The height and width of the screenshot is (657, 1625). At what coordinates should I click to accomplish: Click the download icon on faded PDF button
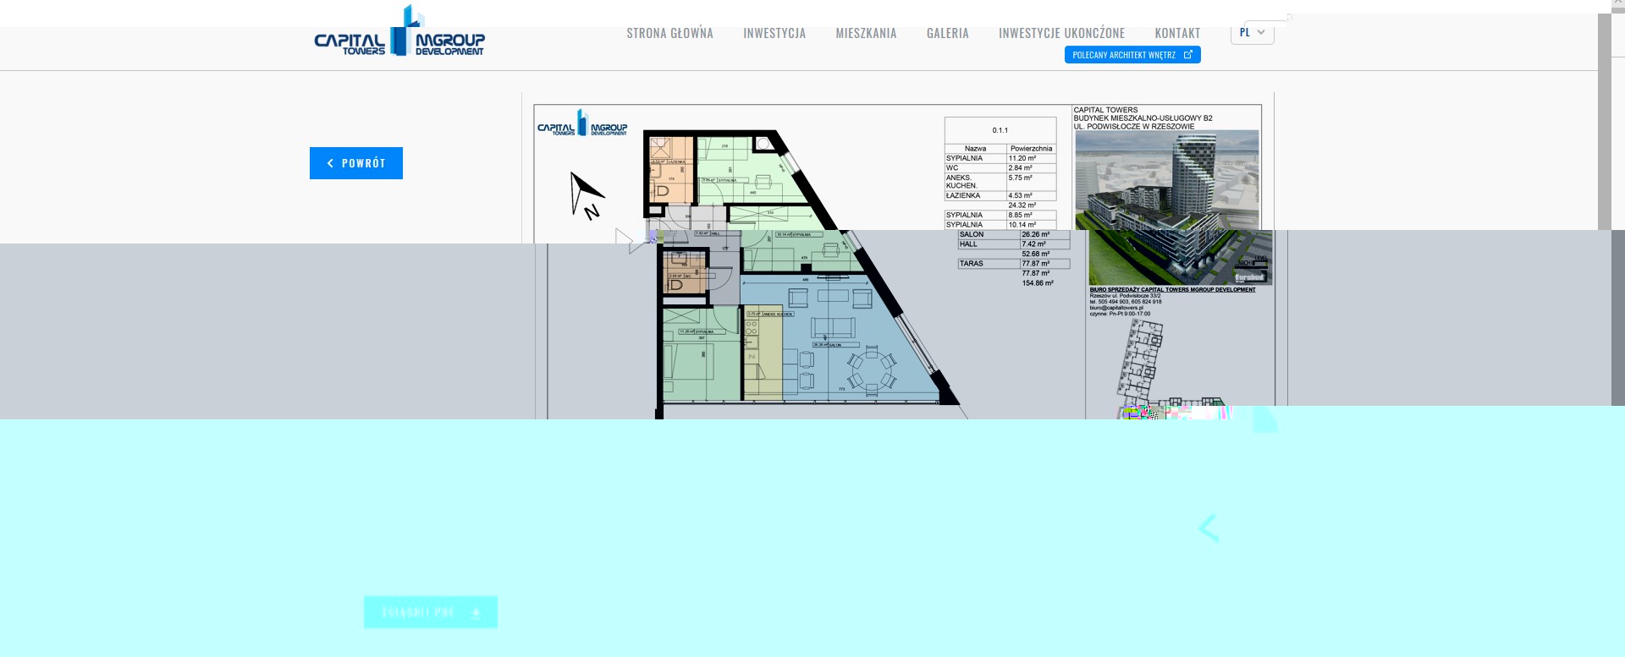coord(476,613)
